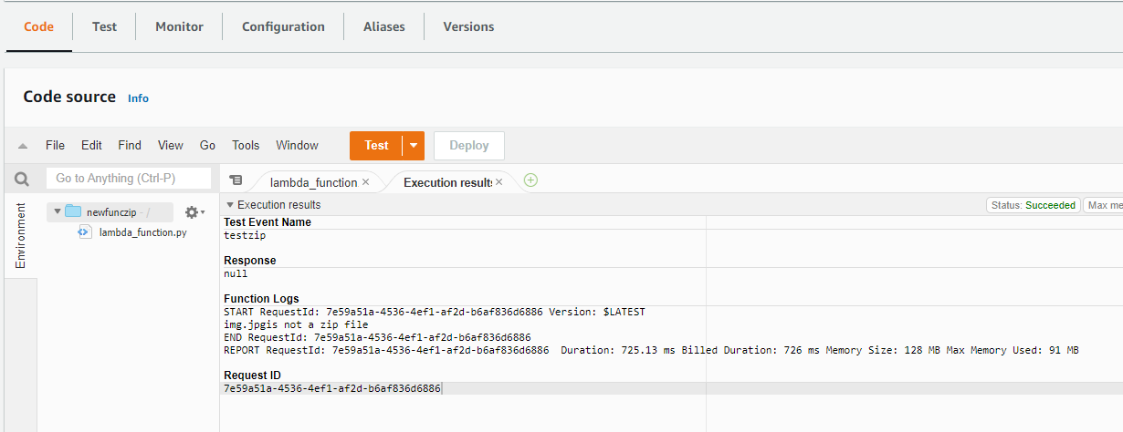The height and width of the screenshot is (432, 1123).
Task: Collapse the menu bar with up arrow
Action: (x=23, y=146)
